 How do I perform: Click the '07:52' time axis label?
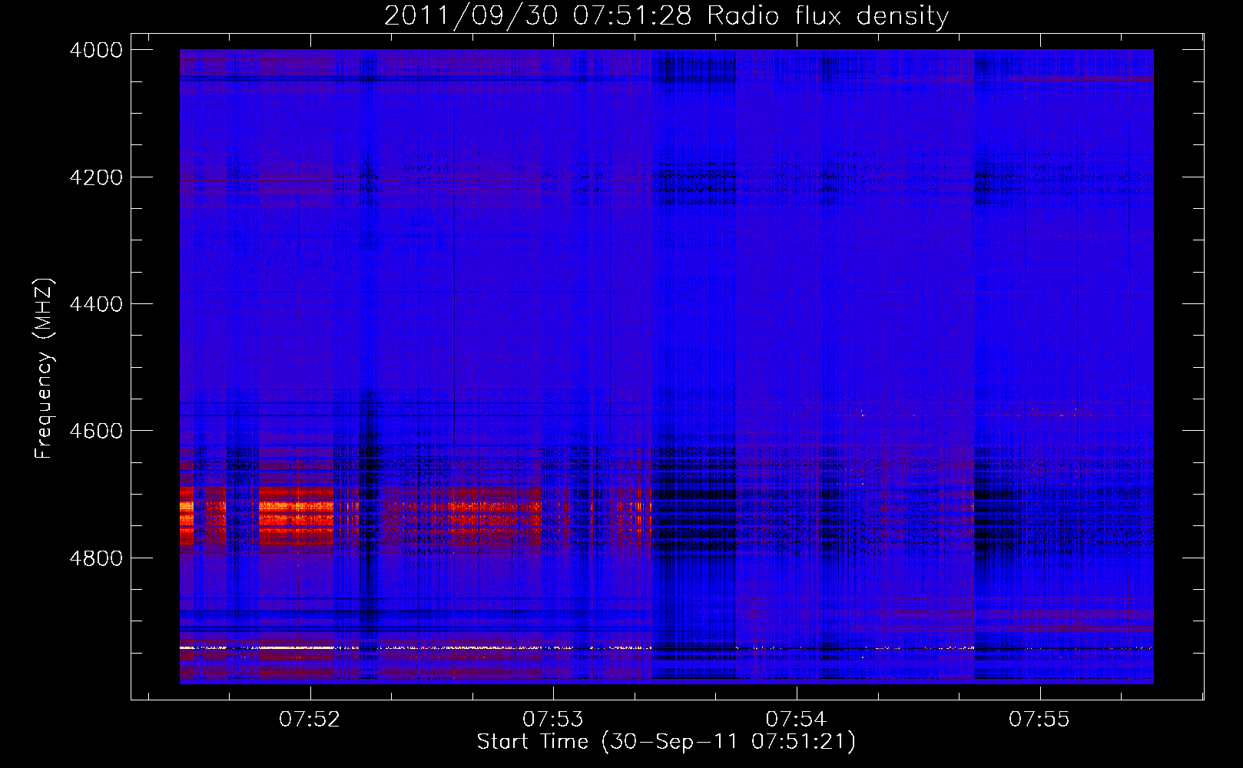click(x=310, y=720)
